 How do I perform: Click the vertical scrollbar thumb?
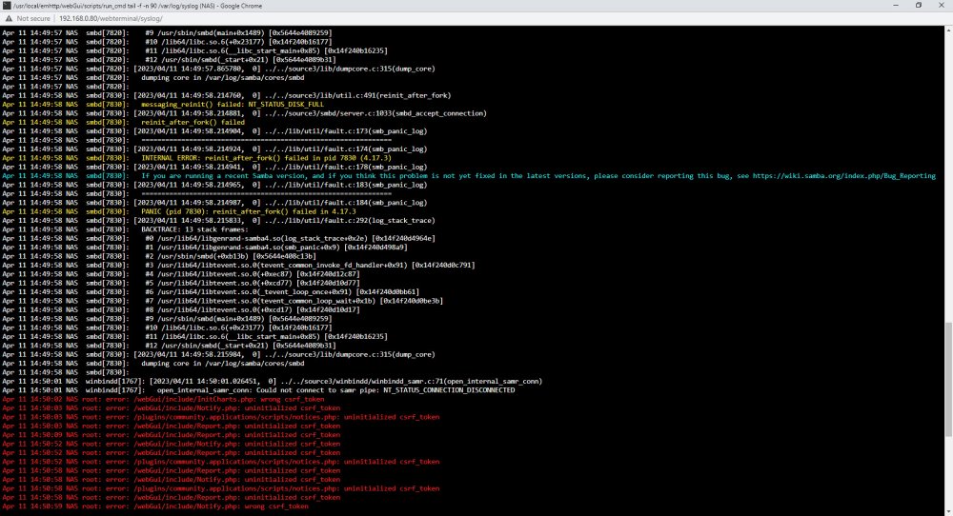point(948,380)
